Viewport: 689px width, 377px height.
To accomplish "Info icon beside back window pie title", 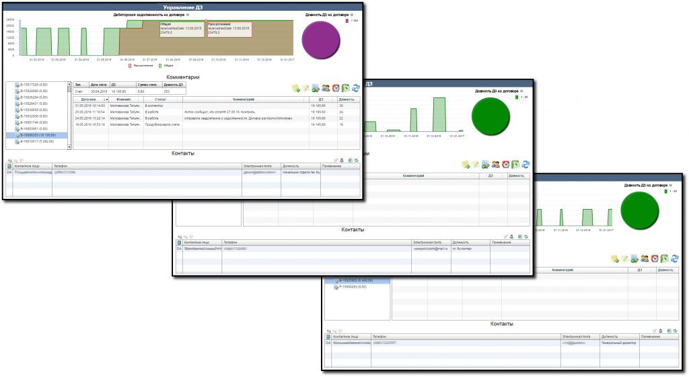I will tap(671, 185).
